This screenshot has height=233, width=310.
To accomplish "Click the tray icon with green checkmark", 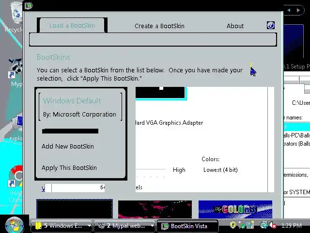I will [242, 225].
